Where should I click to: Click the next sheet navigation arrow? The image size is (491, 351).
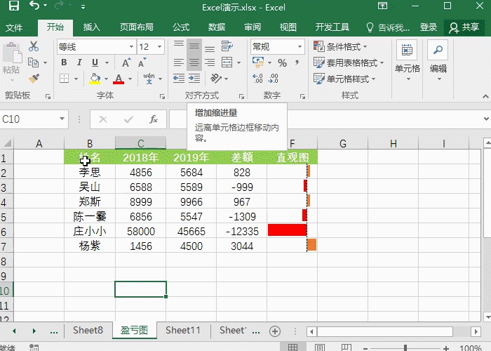pyautogui.click(x=34, y=331)
